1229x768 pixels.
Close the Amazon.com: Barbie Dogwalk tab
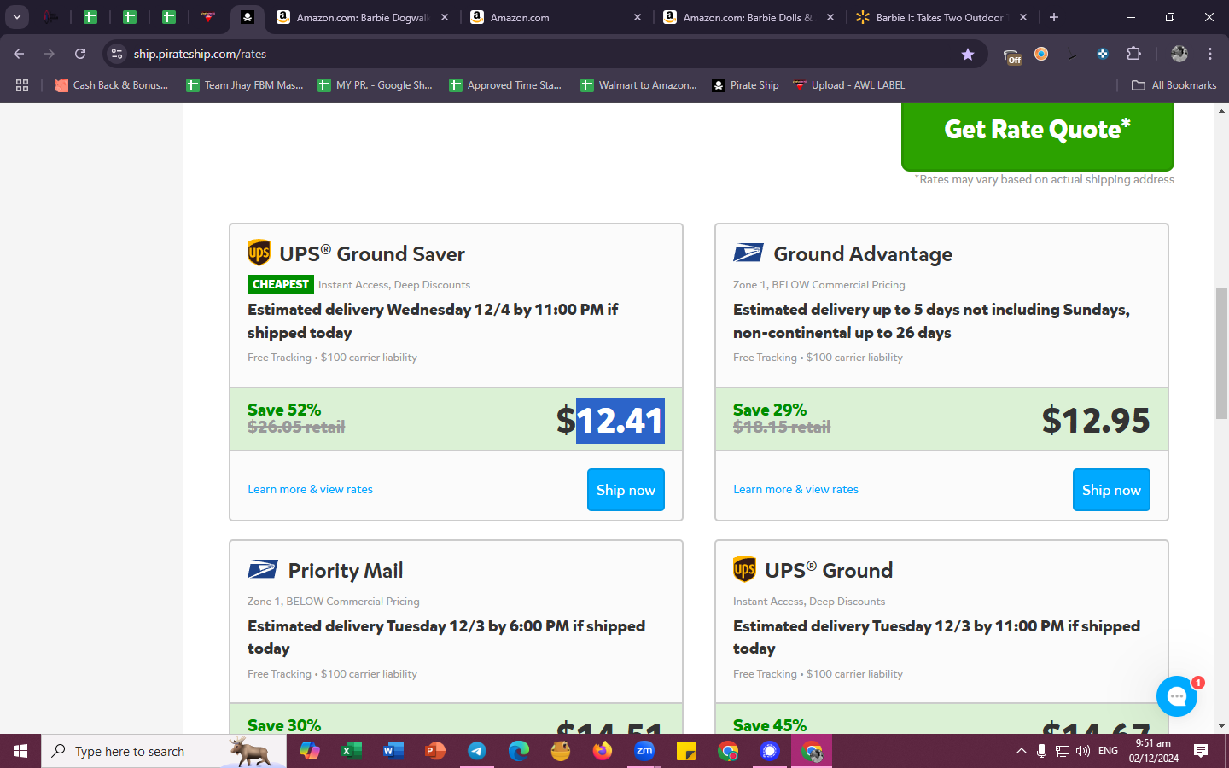click(445, 17)
